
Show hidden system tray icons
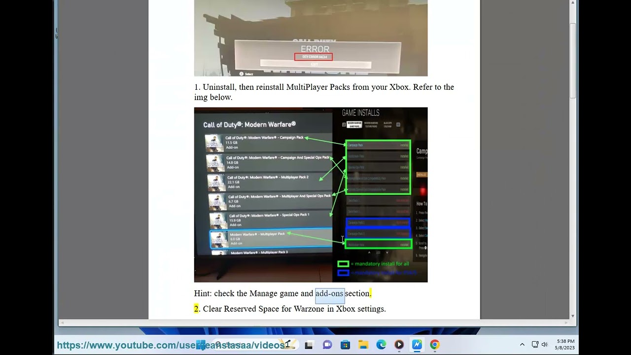522,345
